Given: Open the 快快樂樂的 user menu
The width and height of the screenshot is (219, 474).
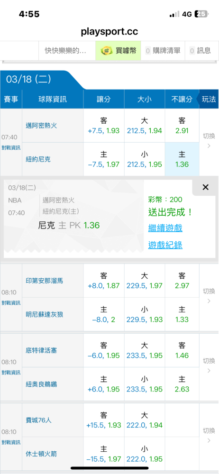Looking at the screenshot, I should point(66,51).
